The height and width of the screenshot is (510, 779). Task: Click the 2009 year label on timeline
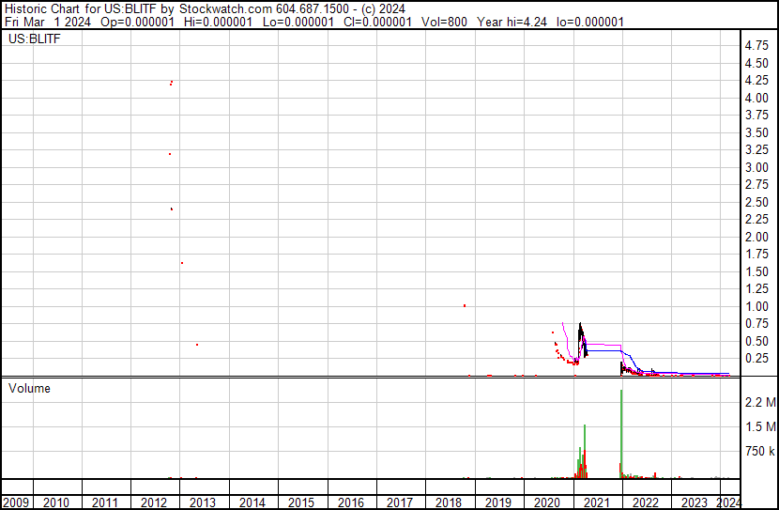pos(16,502)
